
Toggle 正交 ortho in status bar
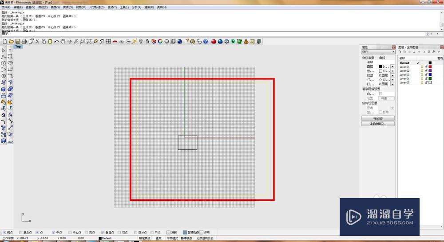[159, 238]
